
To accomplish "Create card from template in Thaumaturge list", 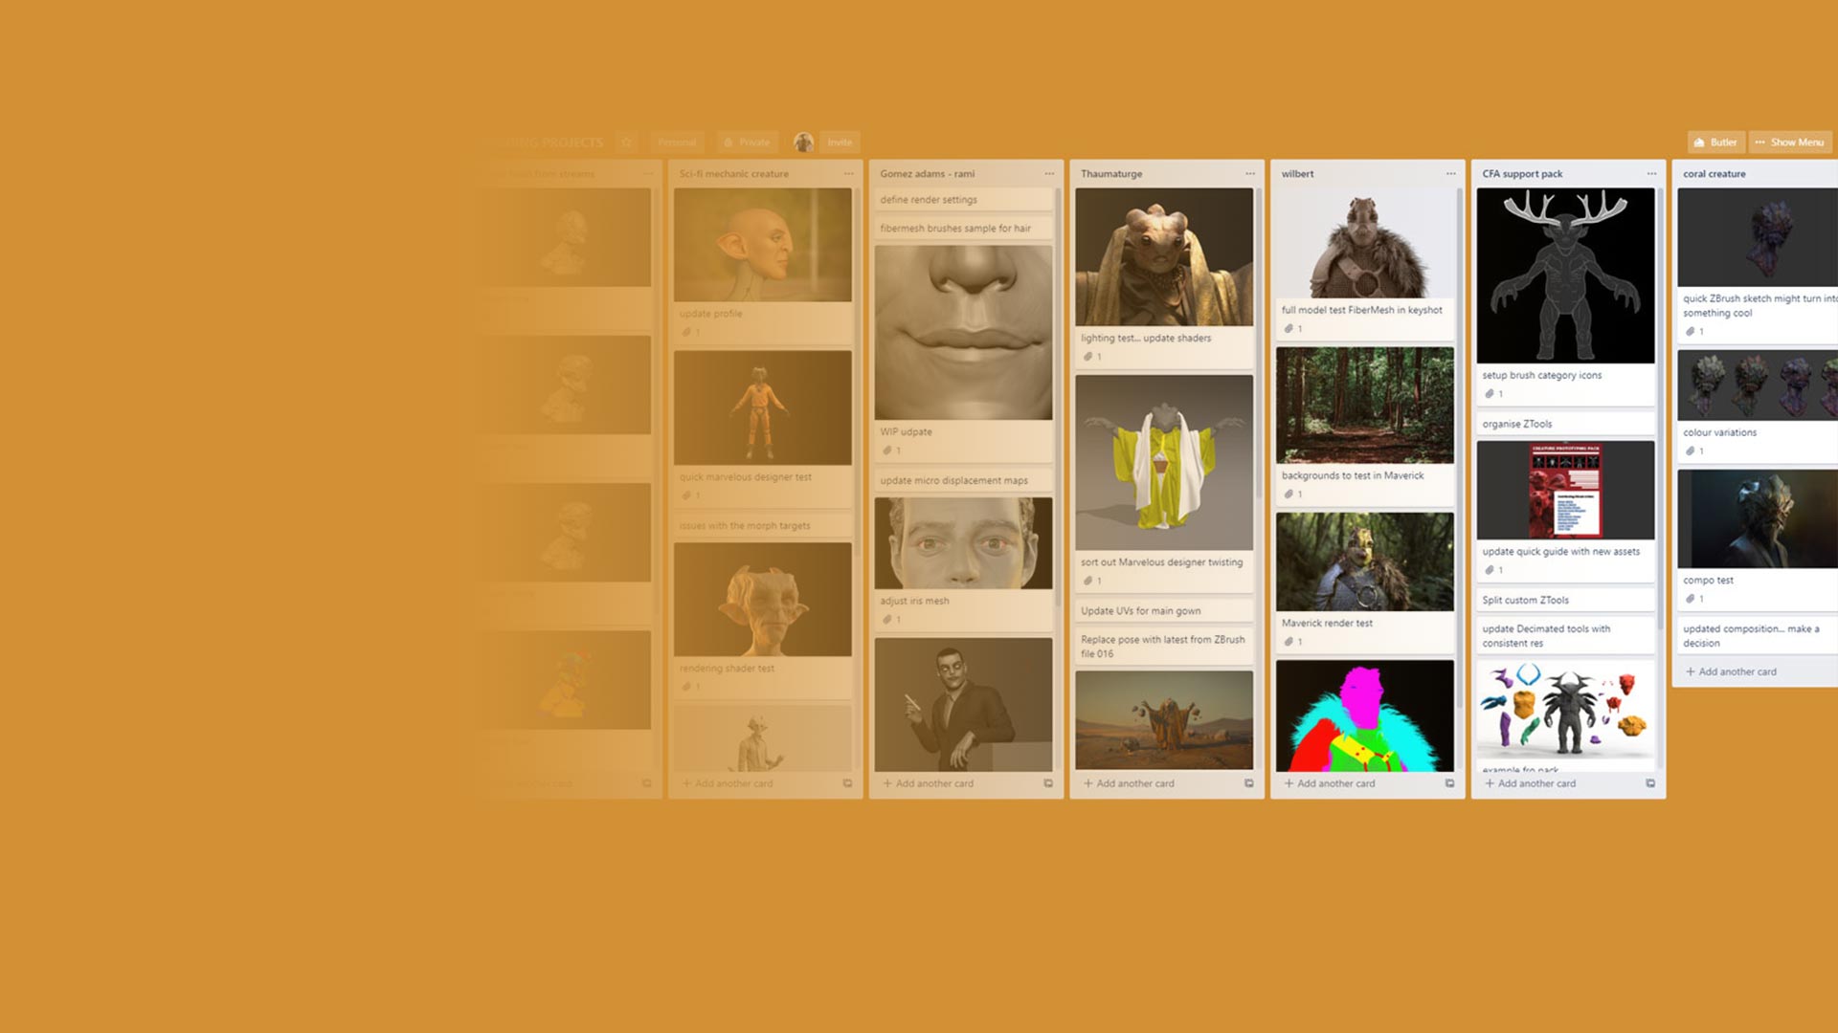I will tap(1249, 783).
